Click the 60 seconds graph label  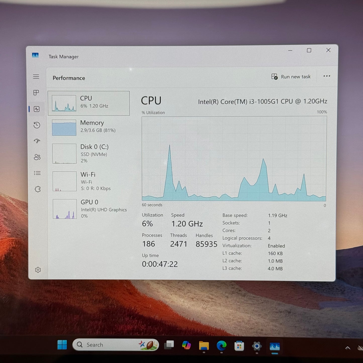pyautogui.click(x=152, y=205)
